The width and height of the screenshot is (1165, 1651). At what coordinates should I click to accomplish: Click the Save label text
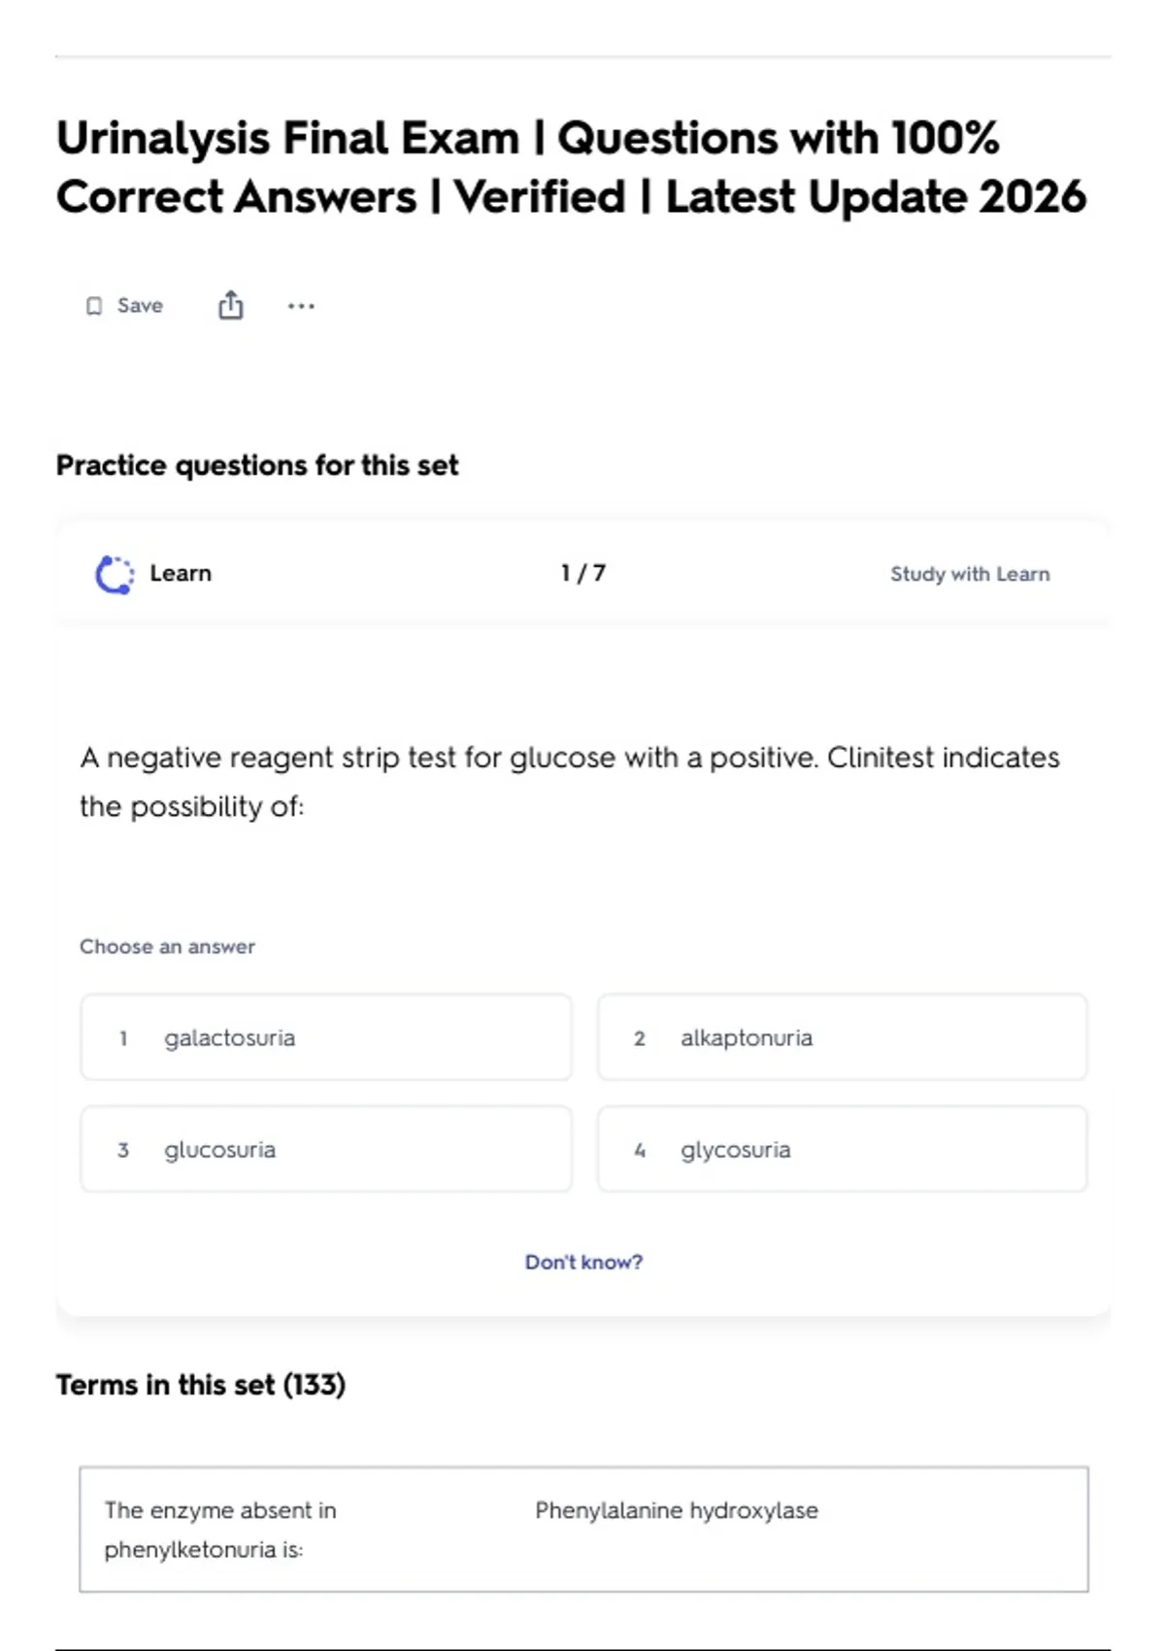point(140,306)
